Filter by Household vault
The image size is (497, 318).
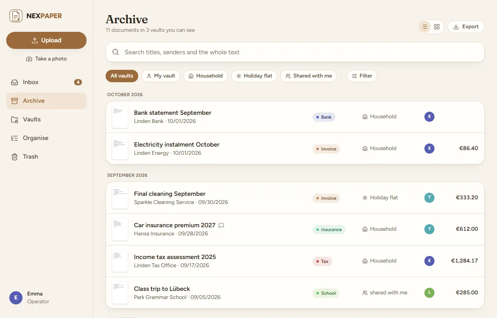click(205, 76)
